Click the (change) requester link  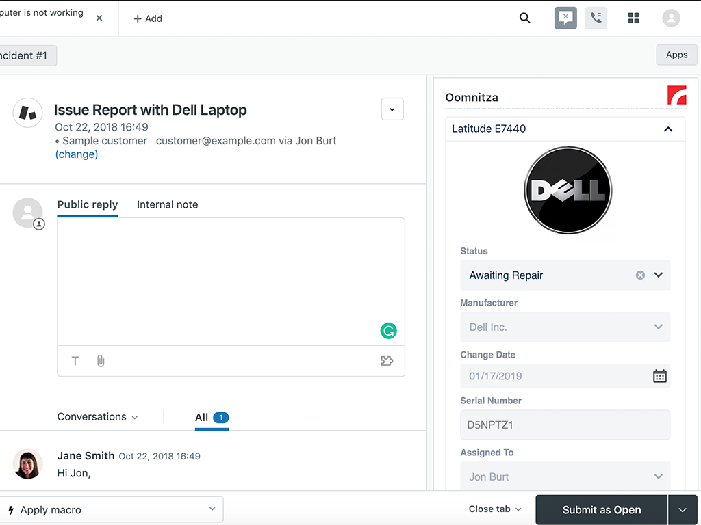[77, 154]
